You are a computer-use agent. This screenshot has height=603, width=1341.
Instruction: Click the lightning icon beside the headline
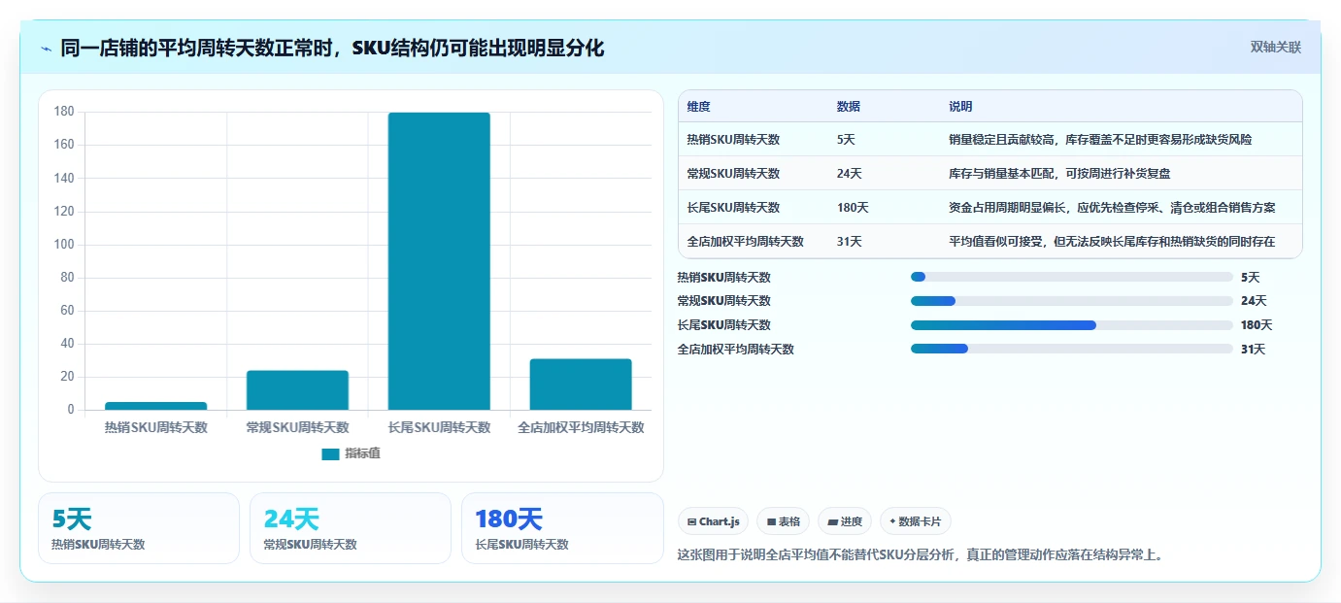point(47,49)
